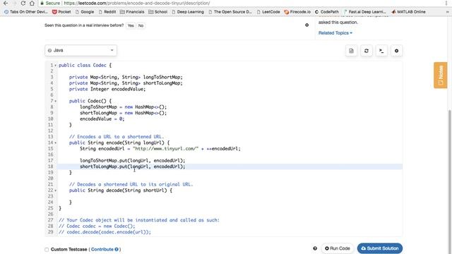The width and height of the screenshot is (452, 254).
Task: Collapse constructor fold arrow line 7
Action: 55,101
